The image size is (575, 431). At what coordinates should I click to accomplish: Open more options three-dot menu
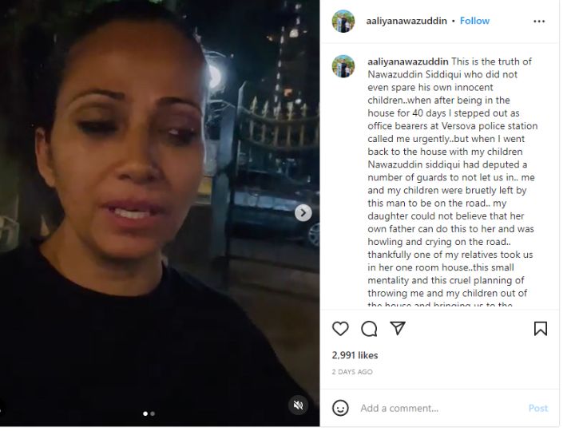539,22
